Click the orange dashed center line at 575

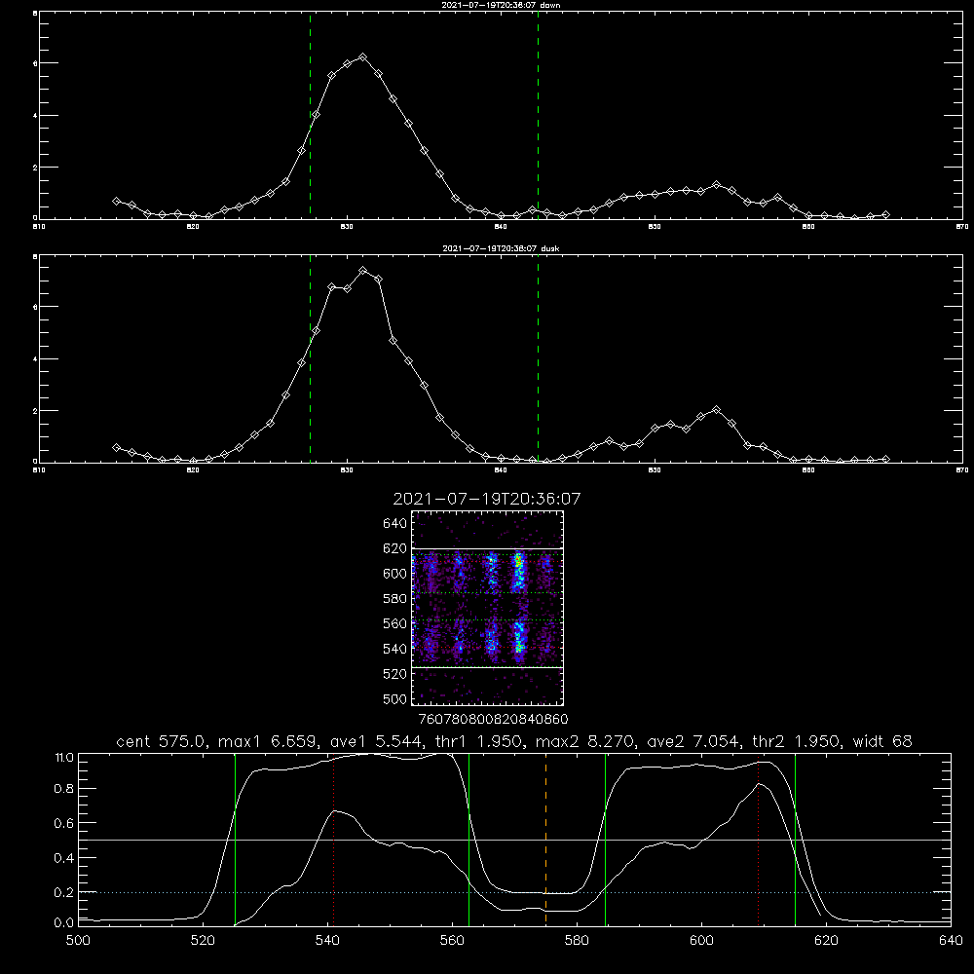[546, 839]
